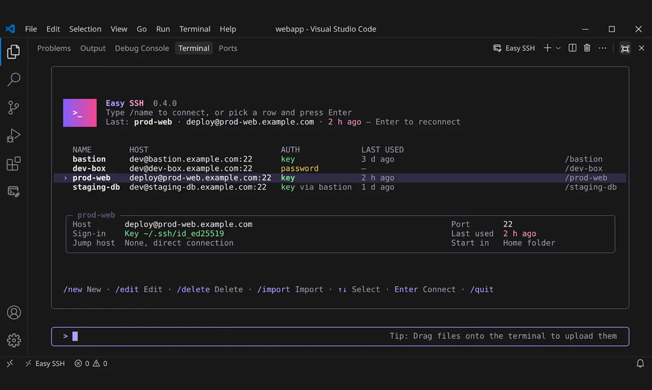Viewport: 652px width, 390px height.
Task: Open the Selection menu
Action: [85, 29]
